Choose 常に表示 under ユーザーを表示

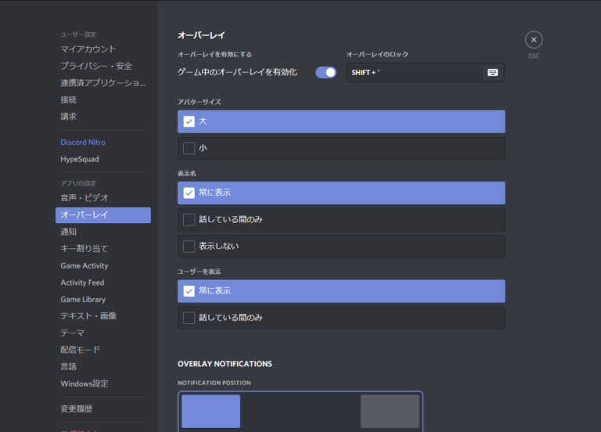(x=189, y=291)
